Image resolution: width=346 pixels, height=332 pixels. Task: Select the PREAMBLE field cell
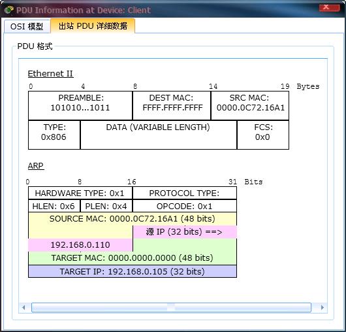pyautogui.click(x=80, y=106)
